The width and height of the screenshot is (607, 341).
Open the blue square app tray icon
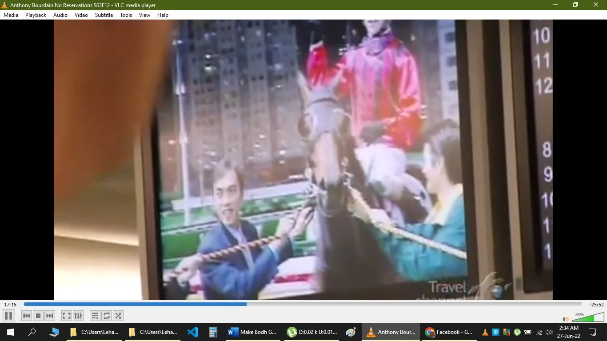(x=496, y=332)
